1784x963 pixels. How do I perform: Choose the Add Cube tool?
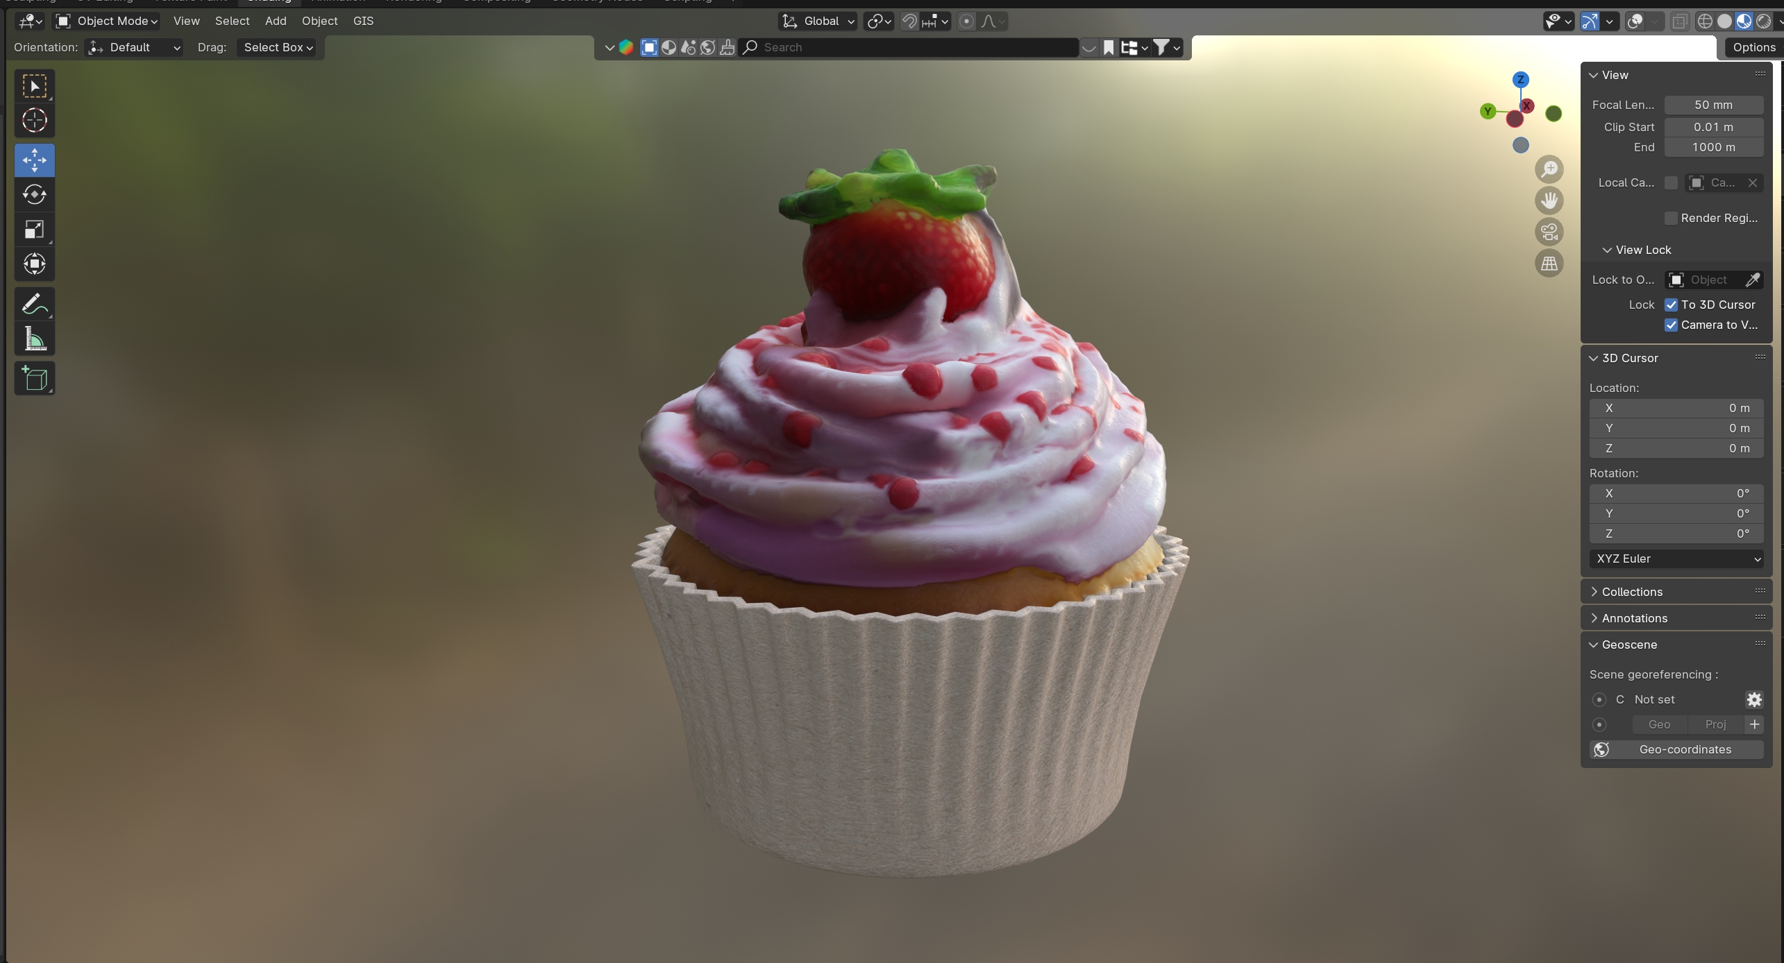coord(34,379)
